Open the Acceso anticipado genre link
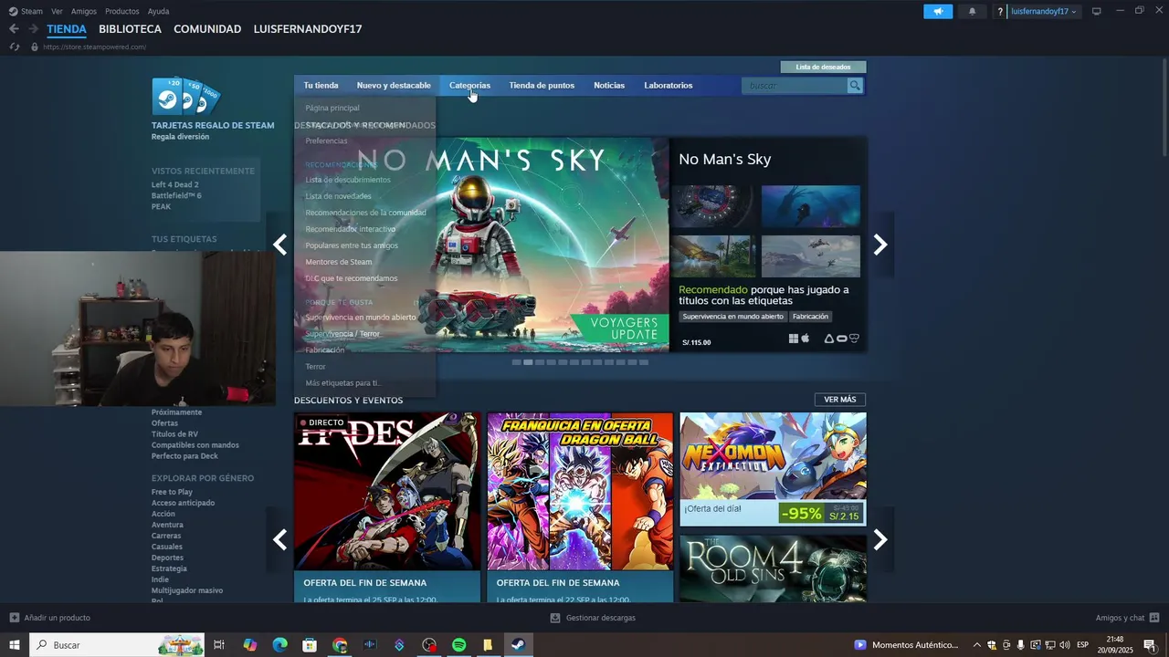Image resolution: width=1169 pixels, height=657 pixels. tap(183, 503)
